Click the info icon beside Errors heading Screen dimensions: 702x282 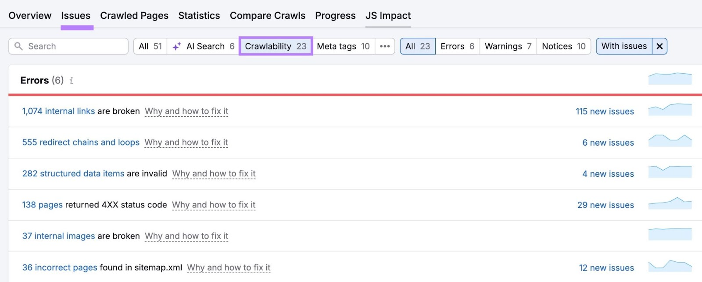pyautogui.click(x=72, y=81)
